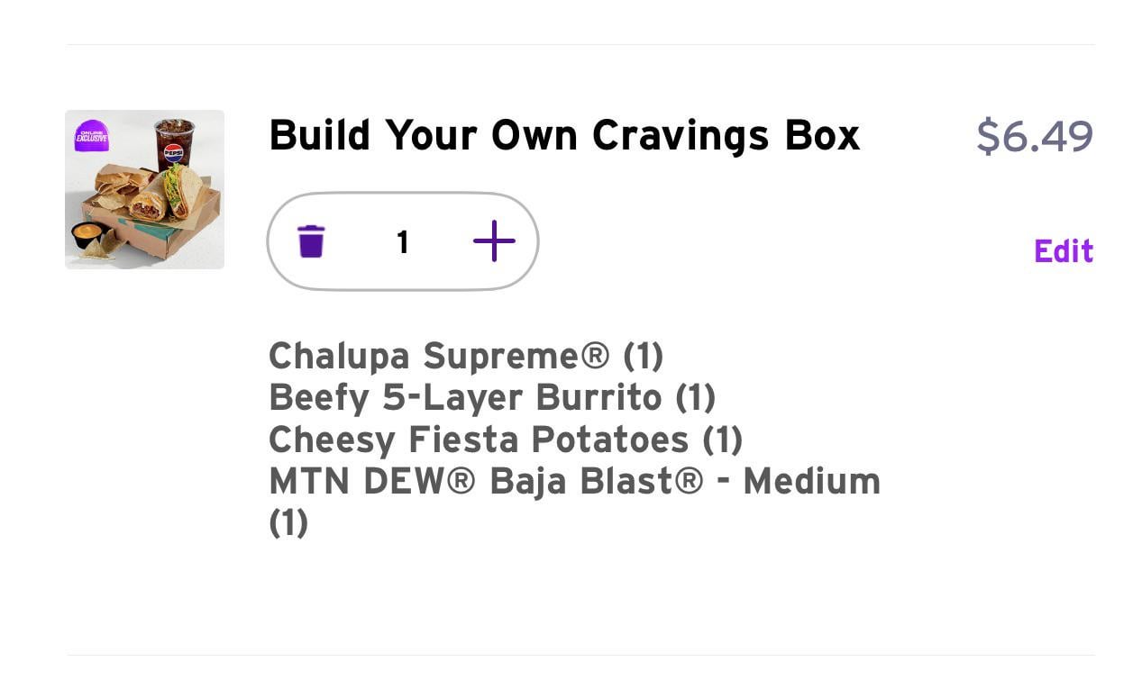Click the Cravings Box product thumbnail
The height and width of the screenshot is (680, 1142).
pos(144,189)
